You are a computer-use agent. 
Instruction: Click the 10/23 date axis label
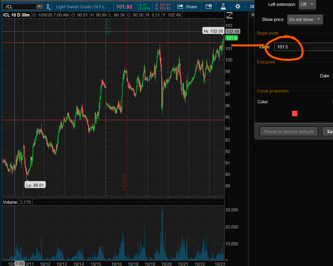[220, 264]
